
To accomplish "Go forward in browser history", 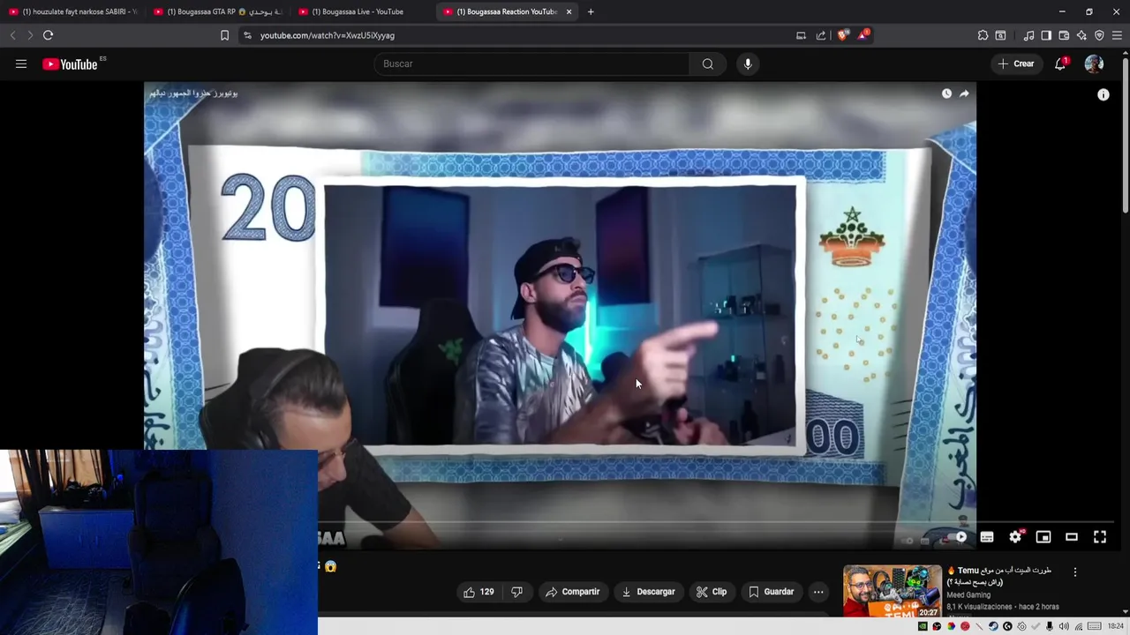I will tap(30, 35).
